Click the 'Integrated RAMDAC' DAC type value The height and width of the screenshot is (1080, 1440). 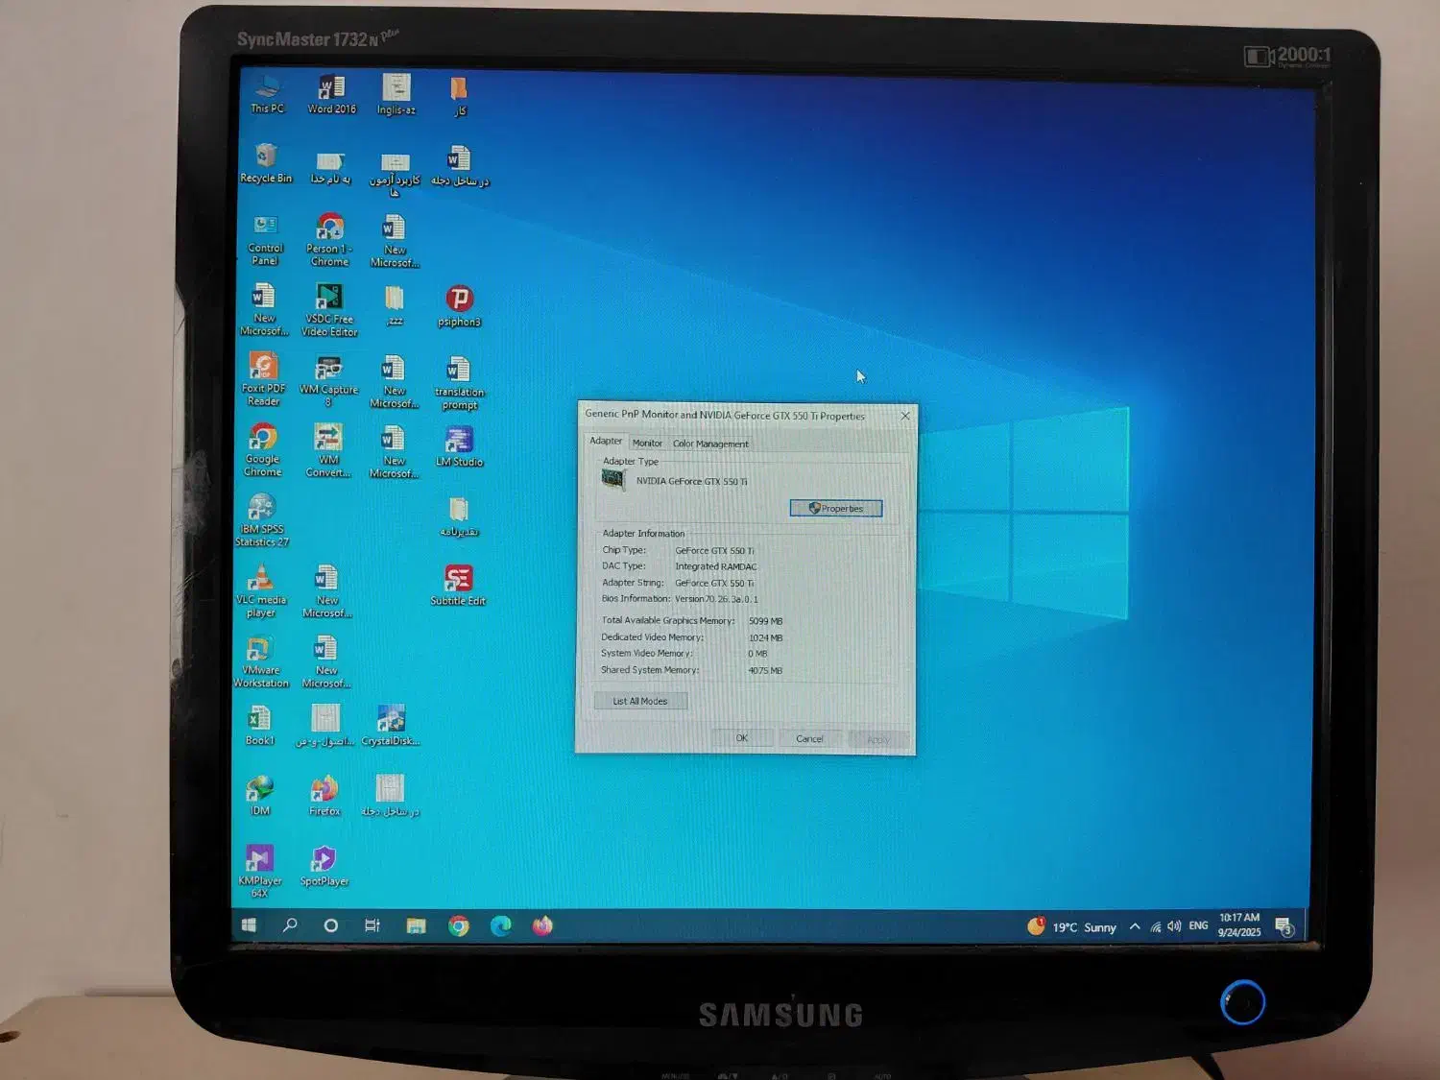pos(715,566)
